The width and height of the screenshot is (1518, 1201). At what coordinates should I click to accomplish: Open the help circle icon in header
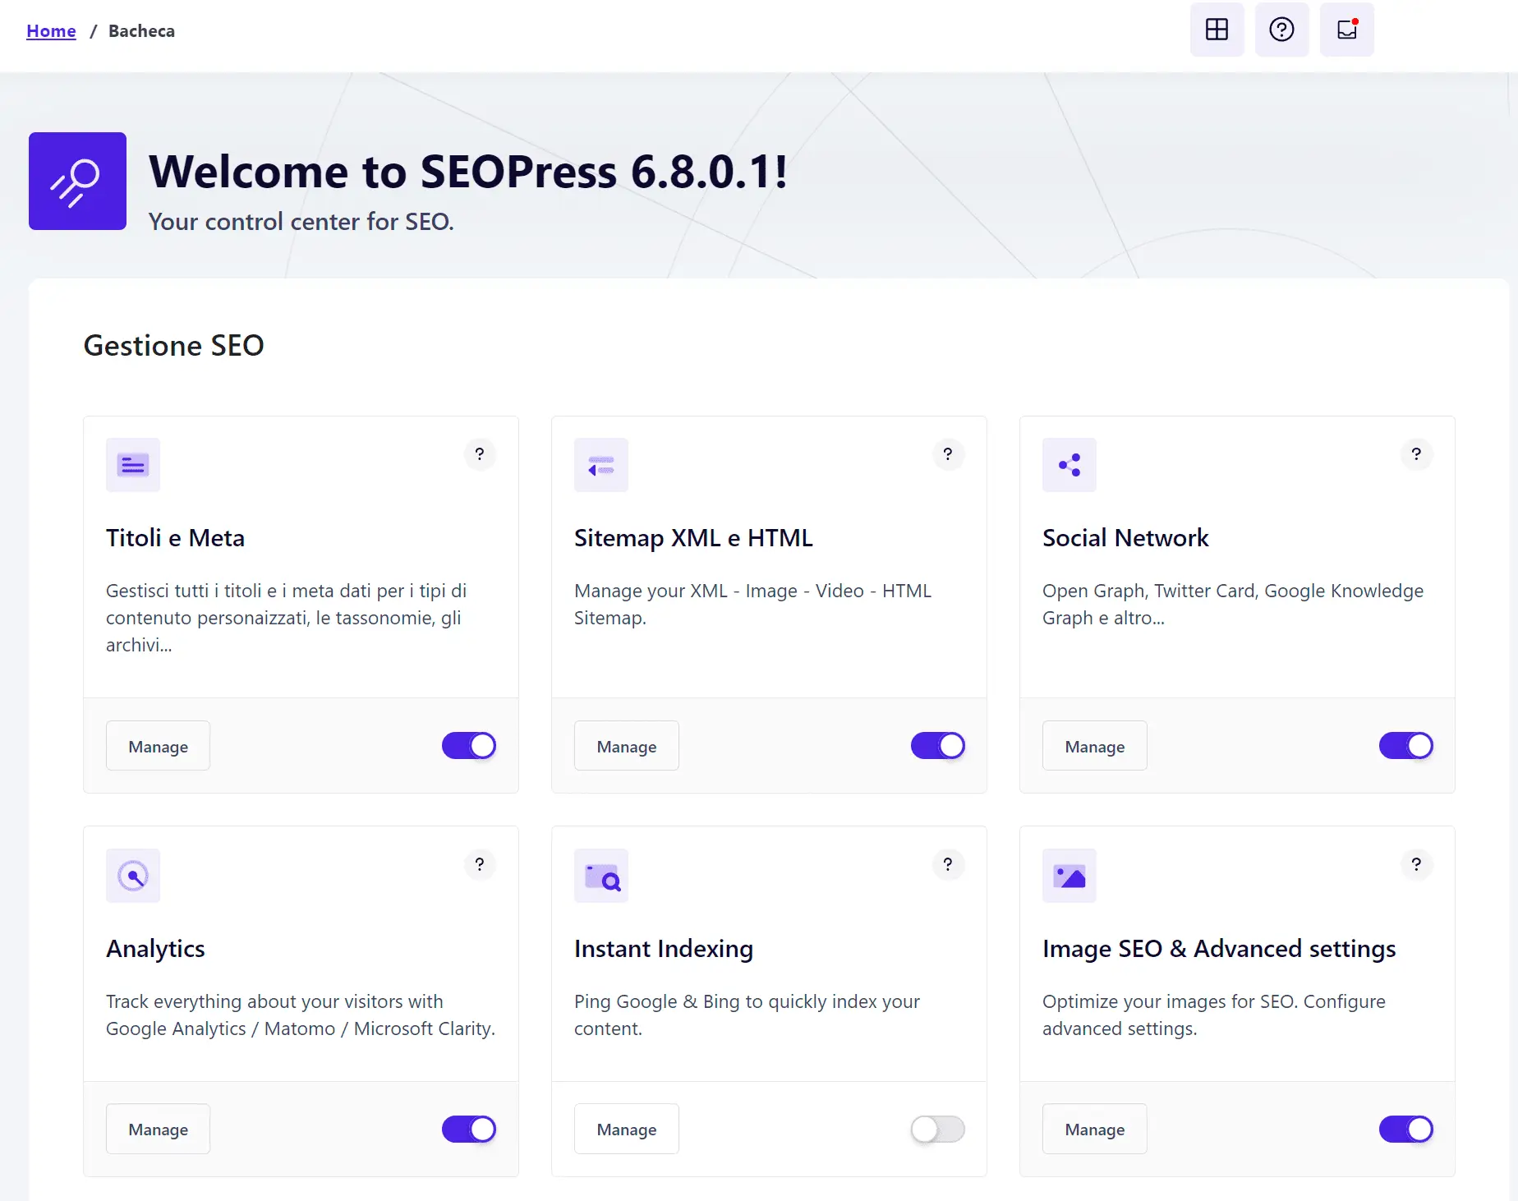click(1281, 30)
